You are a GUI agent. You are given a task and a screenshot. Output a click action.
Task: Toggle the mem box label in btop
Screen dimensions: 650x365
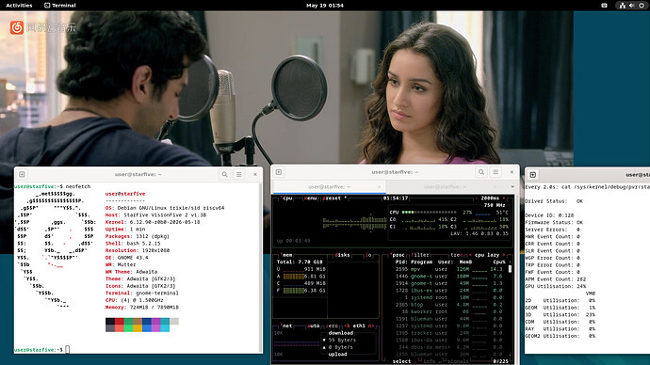pyautogui.click(x=287, y=255)
